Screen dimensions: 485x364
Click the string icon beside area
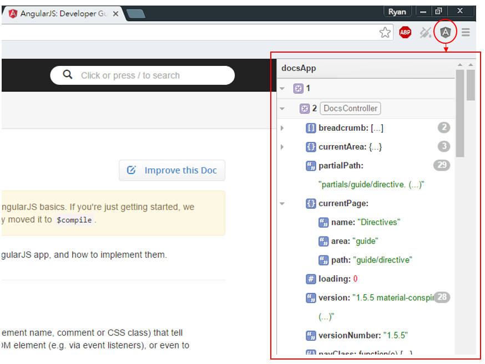pos(323,241)
